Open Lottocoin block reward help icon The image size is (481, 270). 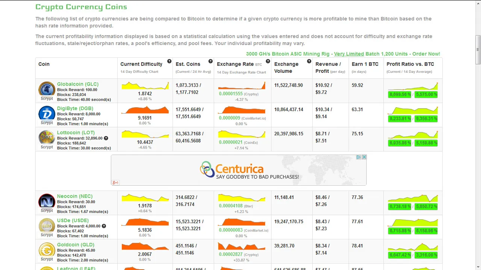point(106,138)
